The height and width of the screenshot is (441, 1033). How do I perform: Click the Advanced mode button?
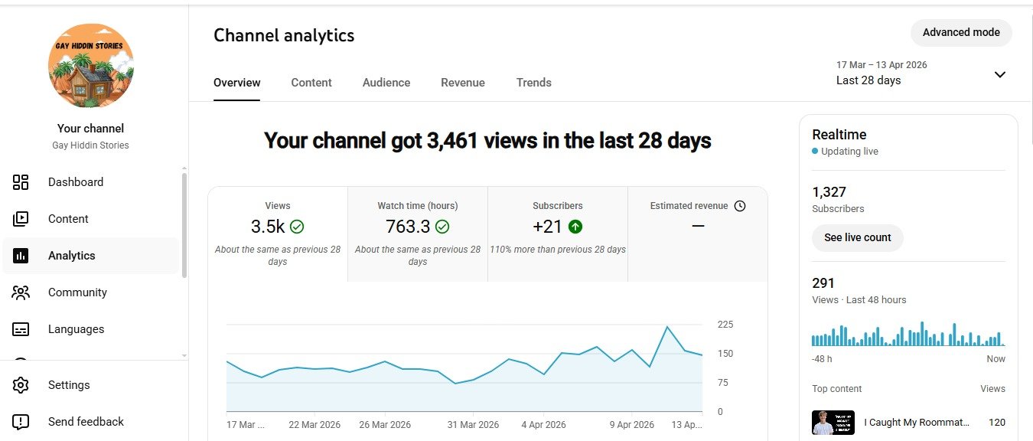click(961, 33)
